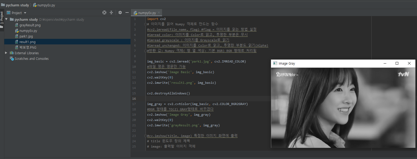The width and height of the screenshot is (417, 159).
Task: Click the result1.png image file icon
Action: tap(17, 42)
